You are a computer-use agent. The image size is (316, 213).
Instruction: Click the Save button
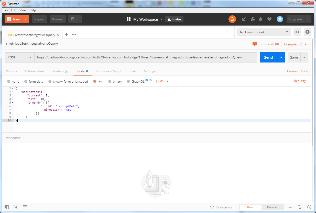click(x=294, y=57)
